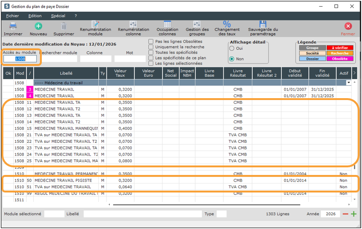
Task: Open the Actif column dropdown arrow
Action: [349, 82]
